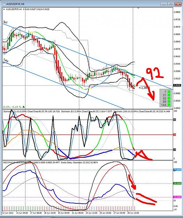Click the '12 Jun 2013' date label
The width and height of the screenshot is (183, 218).
(x=8, y=213)
